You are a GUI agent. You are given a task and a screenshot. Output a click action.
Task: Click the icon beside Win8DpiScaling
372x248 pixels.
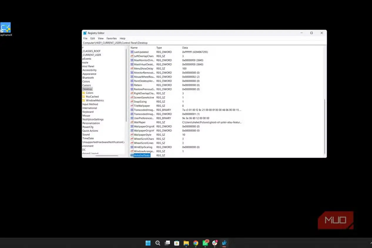132,147
